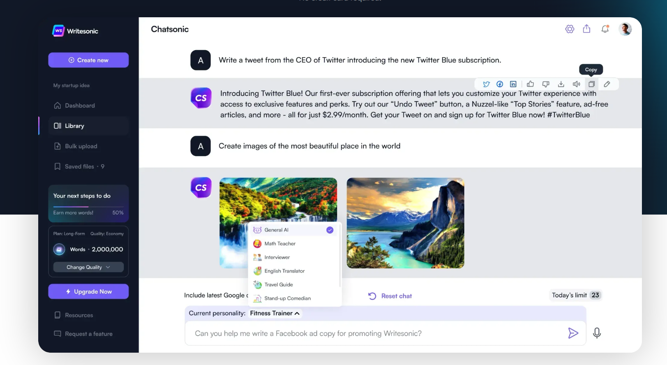Share response to LinkedIn icon
The image size is (667, 365).
point(513,84)
